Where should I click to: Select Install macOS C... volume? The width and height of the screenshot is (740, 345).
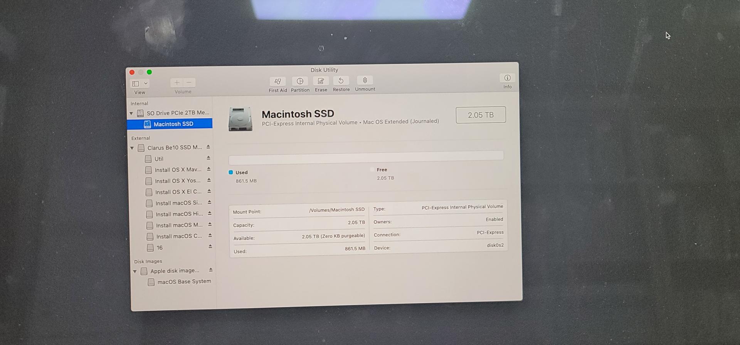175,236
